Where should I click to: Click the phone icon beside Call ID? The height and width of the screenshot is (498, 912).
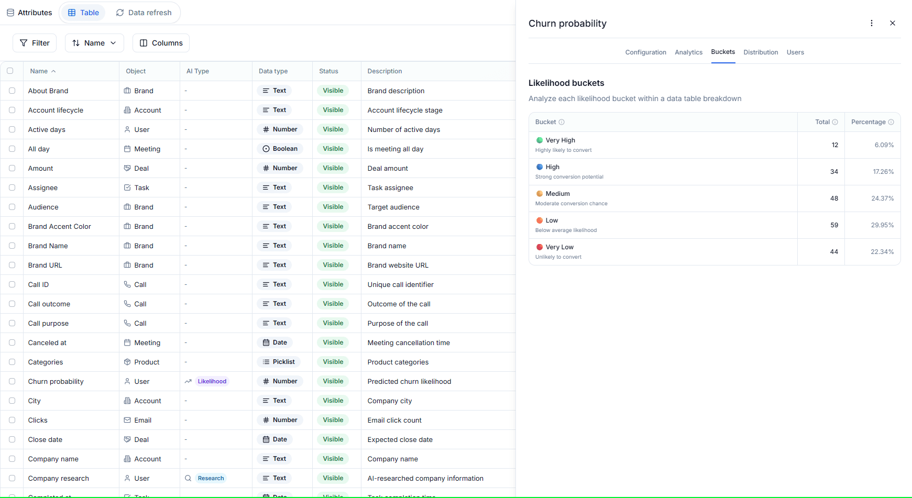coord(126,284)
